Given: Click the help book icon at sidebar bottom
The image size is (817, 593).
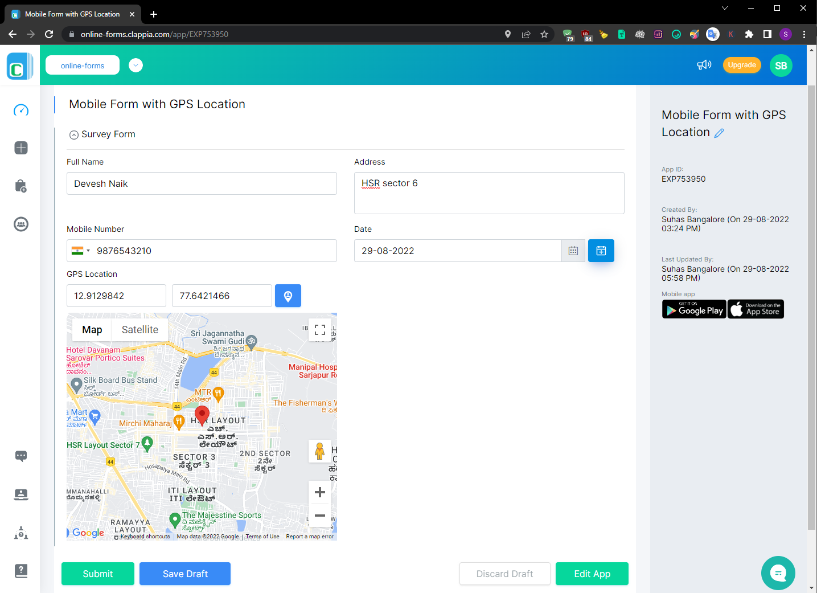Looking at the screenshot, I should pos(20,571).
